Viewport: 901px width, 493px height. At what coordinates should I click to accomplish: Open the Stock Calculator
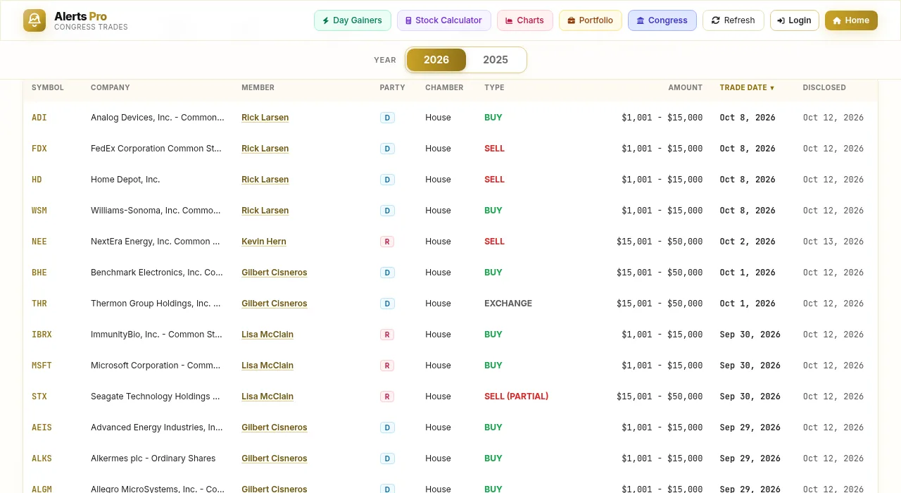pyautogui.click(x=443, y=20)
